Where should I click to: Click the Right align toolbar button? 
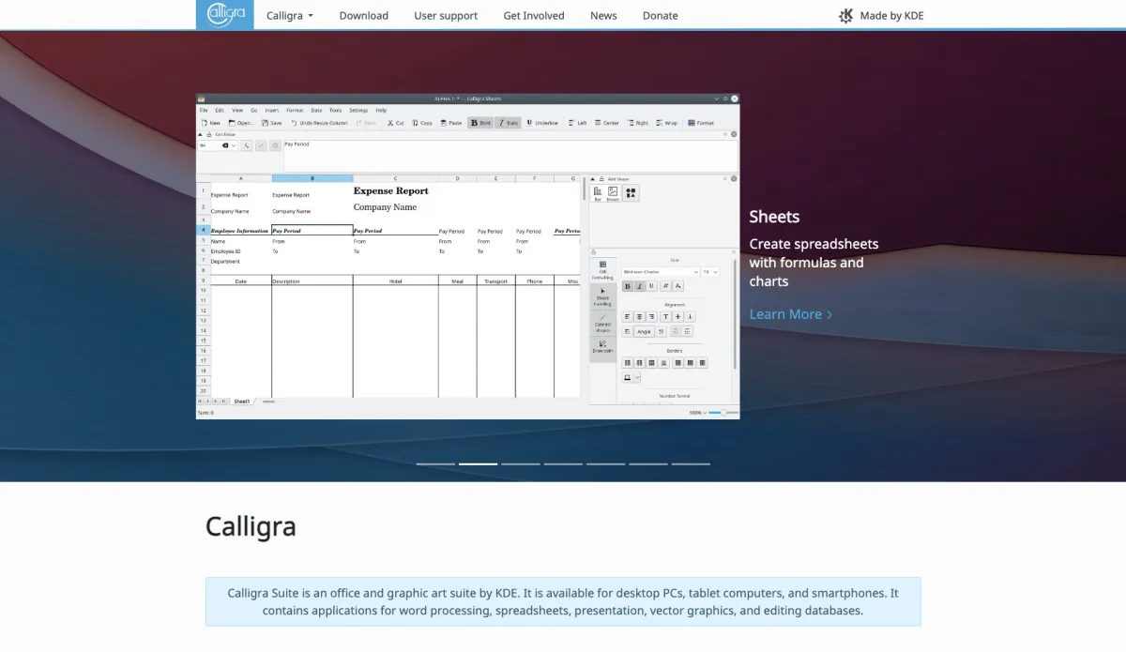tap(637, 123)
